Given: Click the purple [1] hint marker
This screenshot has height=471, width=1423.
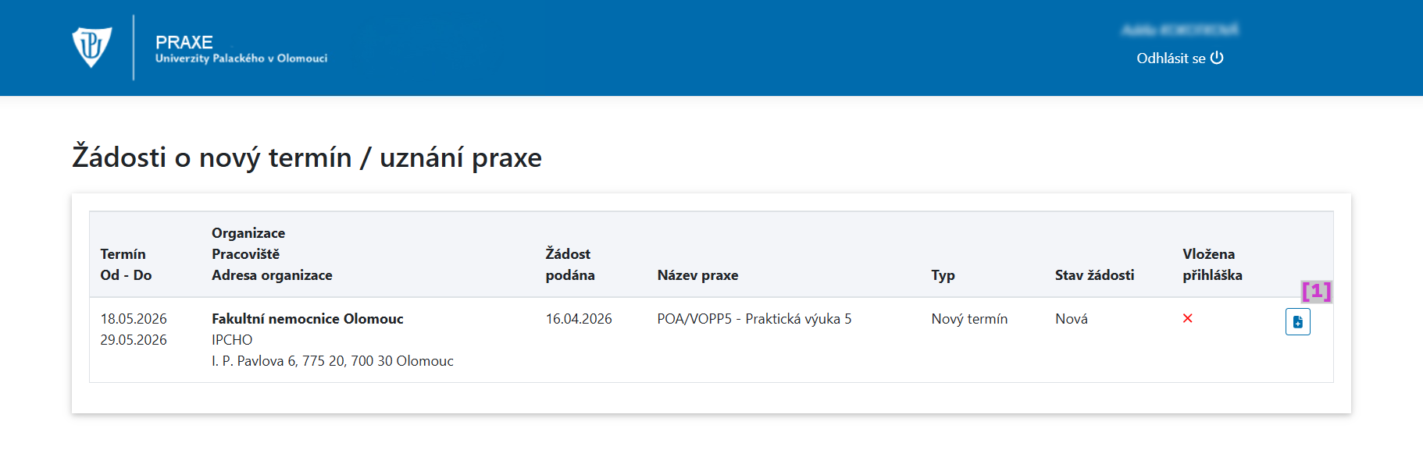Looking at the screenshot, I should click(1316, 291).
